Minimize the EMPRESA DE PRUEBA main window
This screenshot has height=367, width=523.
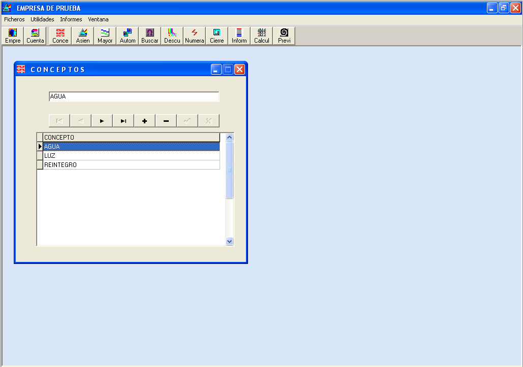point(492,8)
